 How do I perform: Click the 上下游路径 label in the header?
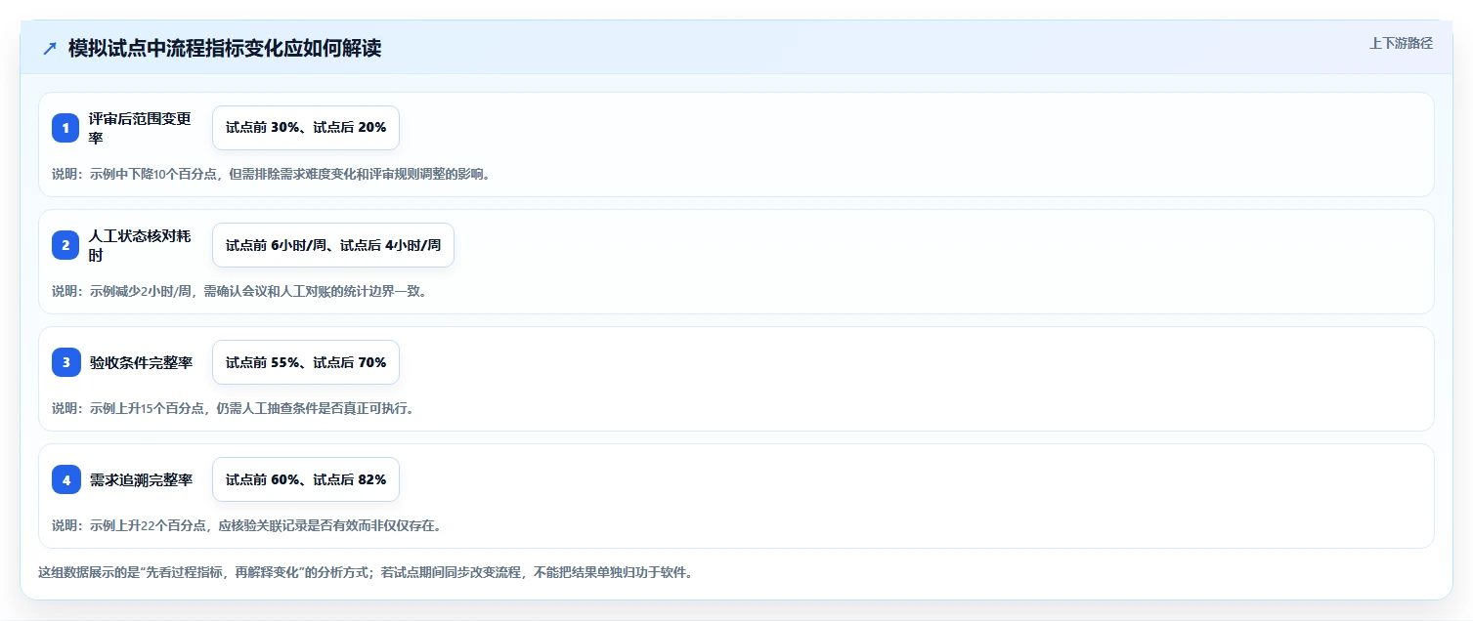(1401, 43)
